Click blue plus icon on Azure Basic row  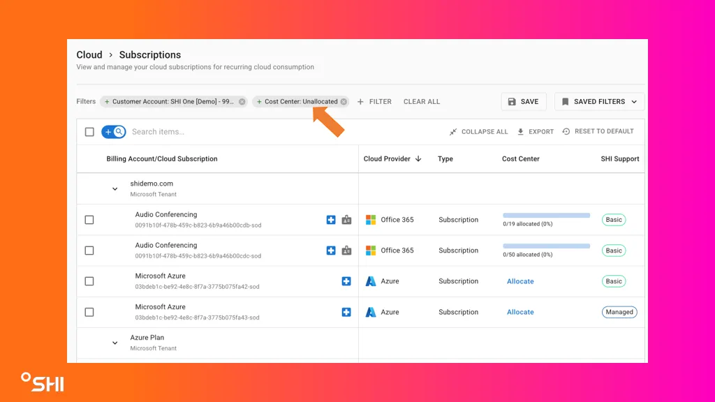(x=346, y=281)
